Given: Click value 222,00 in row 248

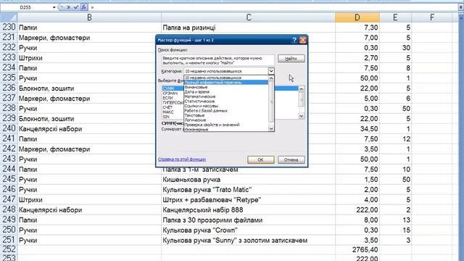Looking at the screenshot, I should coord(357,210).
